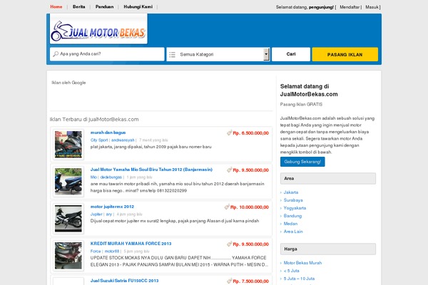This screenshot has height=285, width=428.
Task: Click the Area section header
Action: tap(328, 178)
